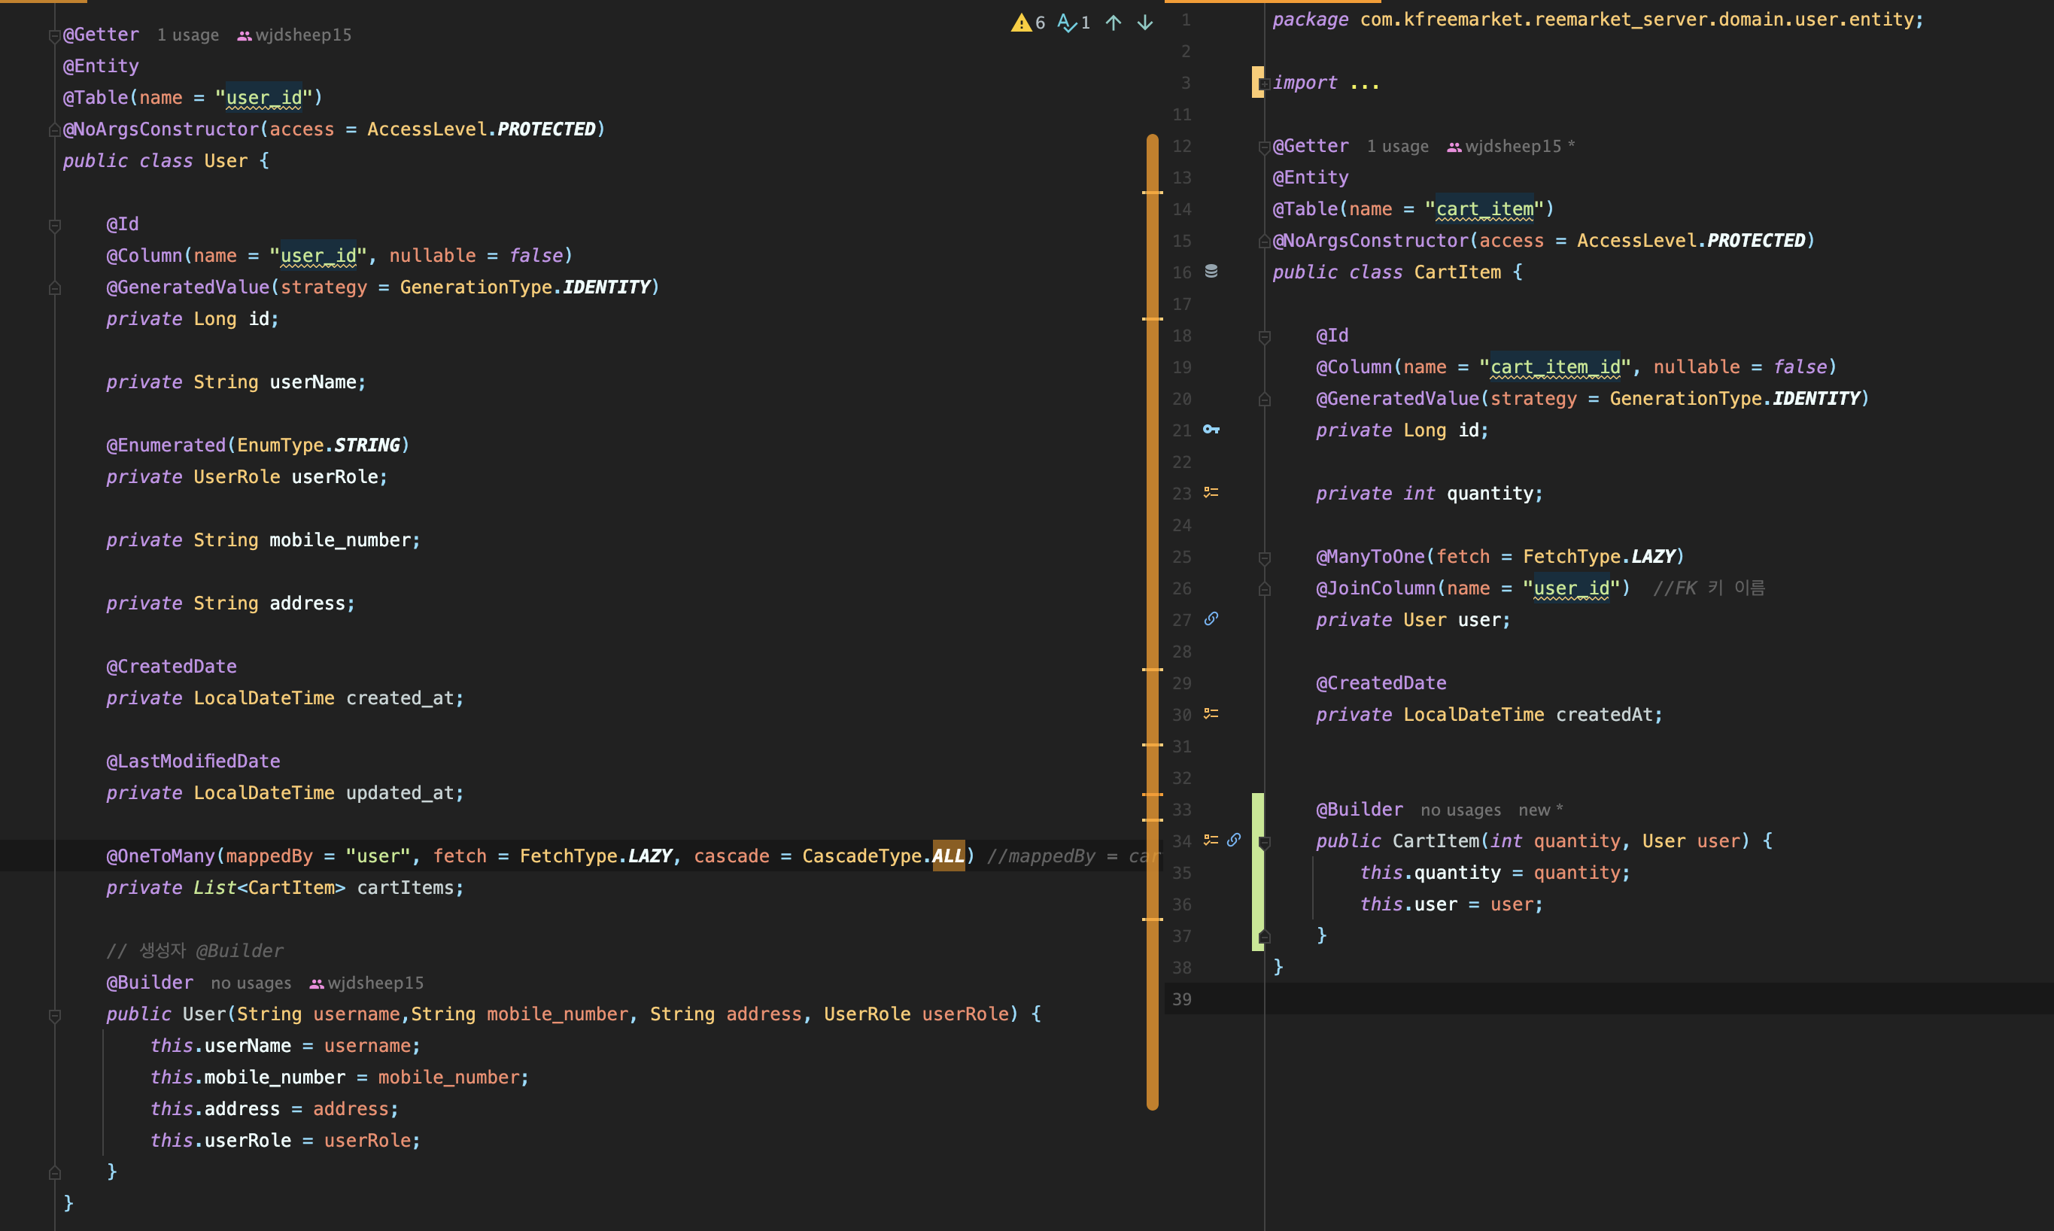Collapse the CartItem constructor fold on line 34
Viewport: 2054px width, 1231px height.
point(1264,843)
